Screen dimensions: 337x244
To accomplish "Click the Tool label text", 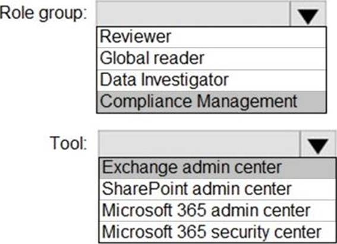I will pyautogui.click(x=68, y=143).
